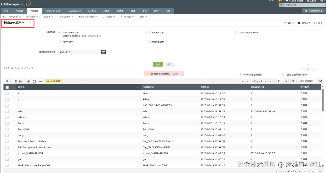Click 添加或删除列 button
The width and height of the screenshot is (326, 173).
307,81
